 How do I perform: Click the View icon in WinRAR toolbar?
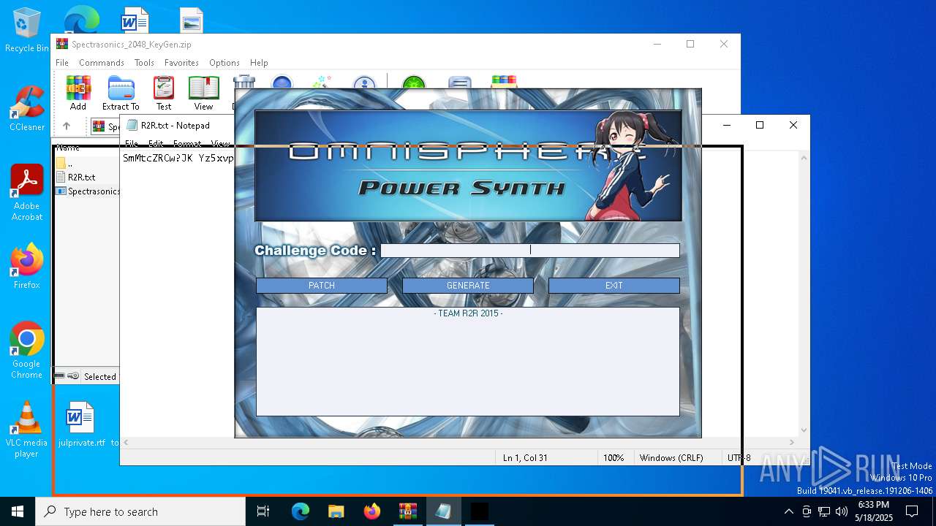[203, 93]
